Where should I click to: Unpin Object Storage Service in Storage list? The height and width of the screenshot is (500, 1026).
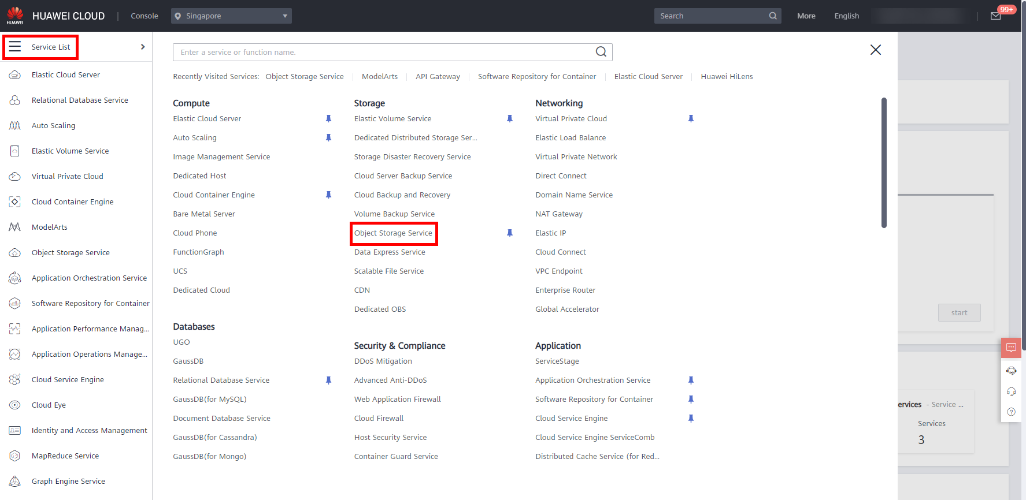[x=510, y=233]
